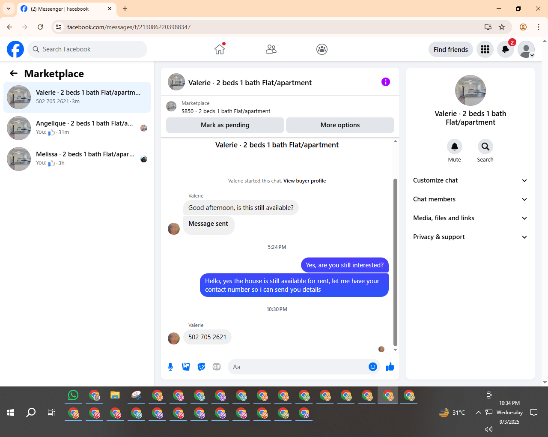The width and height of the screenshot is (548, 437).
Task: View site information icon in address bar
Action: (59, 27)
